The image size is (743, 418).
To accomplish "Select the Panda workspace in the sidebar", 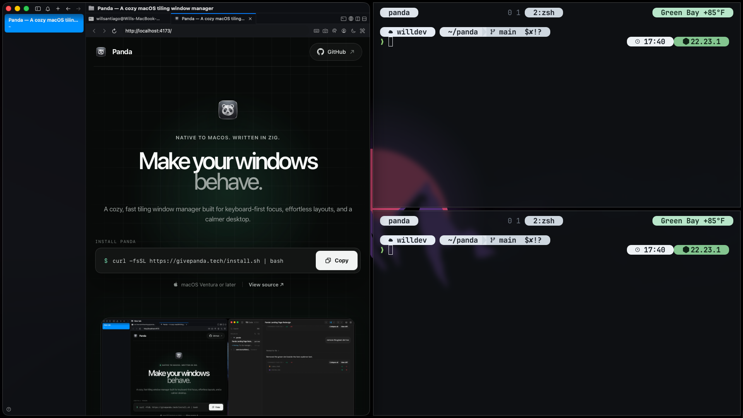I will 44,23.
